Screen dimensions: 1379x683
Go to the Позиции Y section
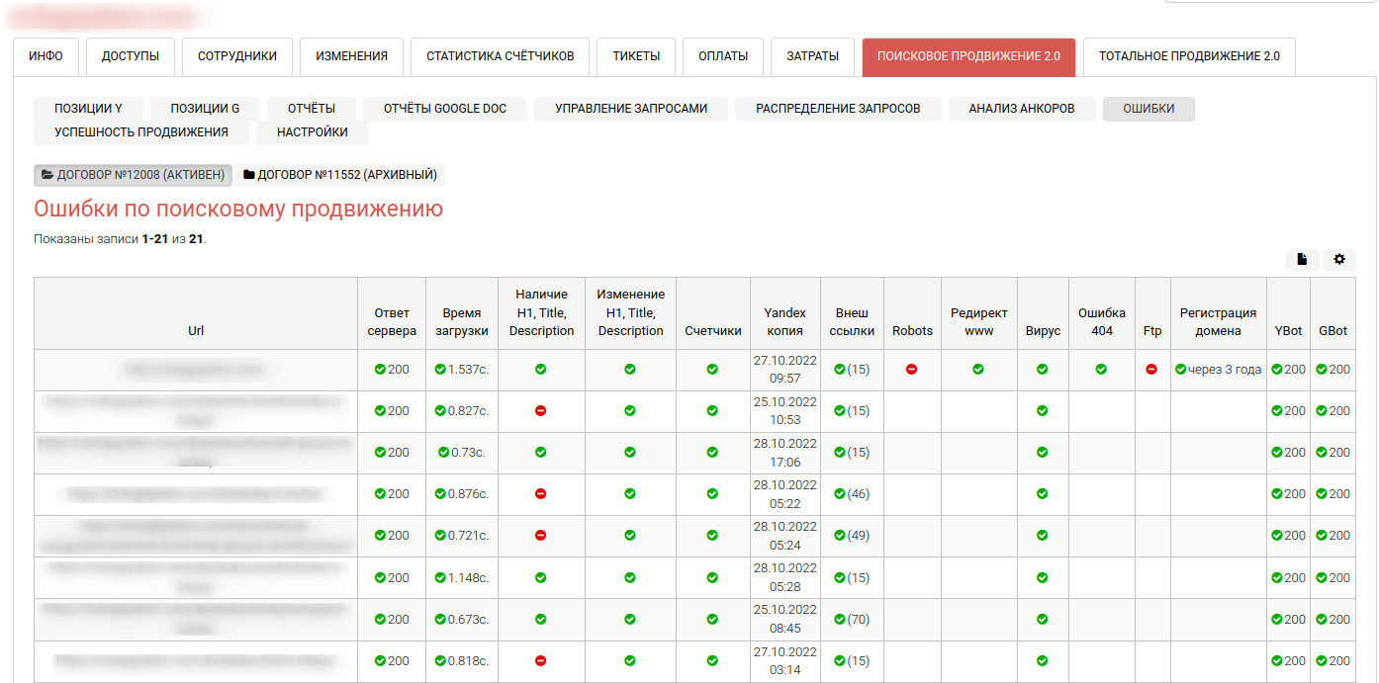pyautogui.click(x=88, y=109)
